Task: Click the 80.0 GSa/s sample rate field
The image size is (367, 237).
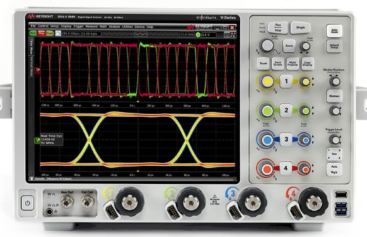Action: click(x=72, y=33)
